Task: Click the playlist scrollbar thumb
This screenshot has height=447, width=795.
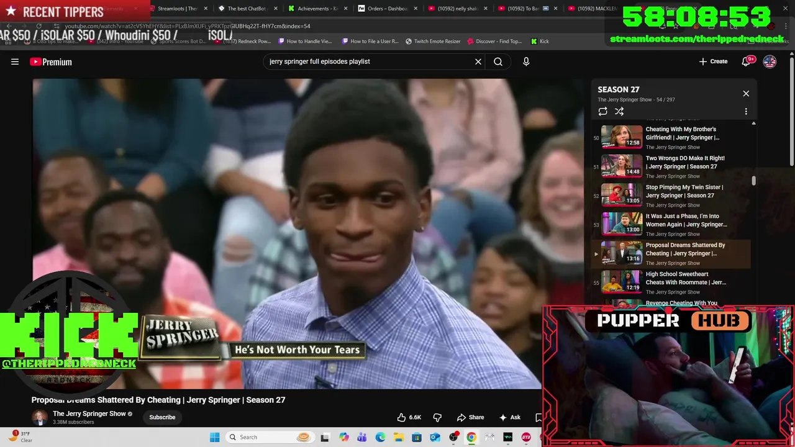Action: pyautogui.click(x=754, y=181)
